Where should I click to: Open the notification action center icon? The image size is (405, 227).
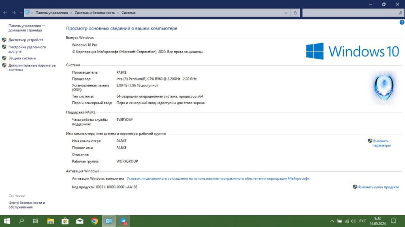coord(393,221)
